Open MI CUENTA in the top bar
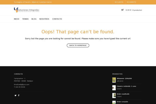This screenshot has width=156, height=104. (119, 2)
